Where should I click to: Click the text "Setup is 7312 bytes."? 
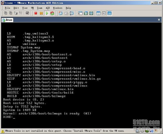[23, 106]
